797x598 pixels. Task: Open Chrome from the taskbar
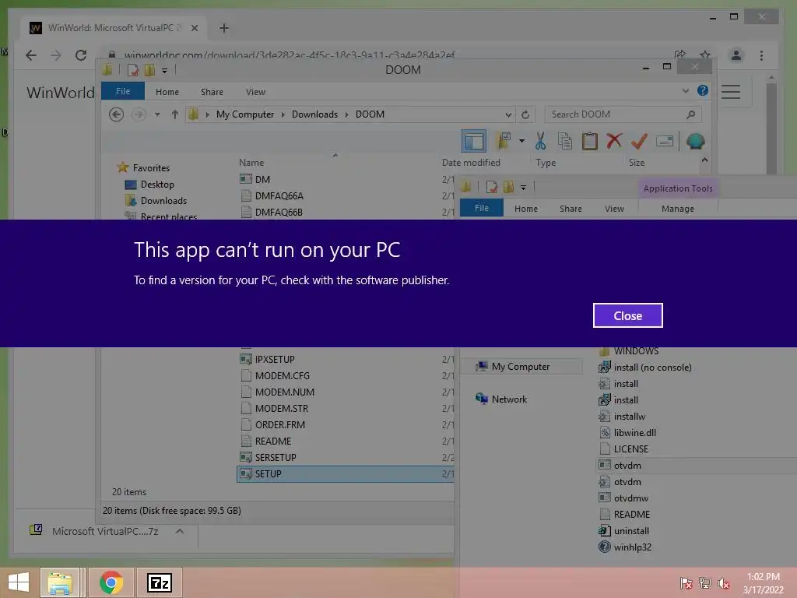point(111,582)
